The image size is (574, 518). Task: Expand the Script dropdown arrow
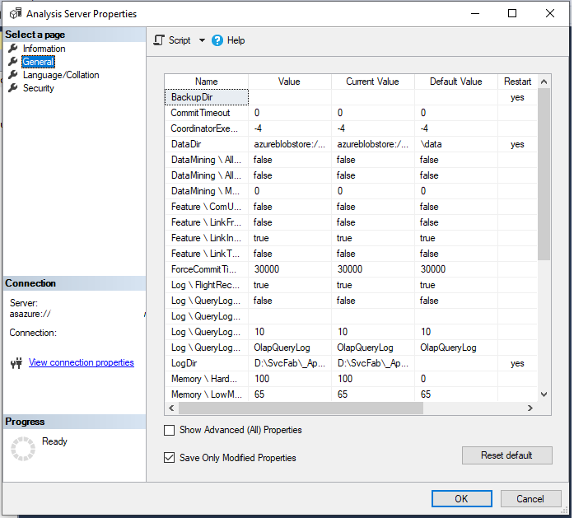coord(202,40)
